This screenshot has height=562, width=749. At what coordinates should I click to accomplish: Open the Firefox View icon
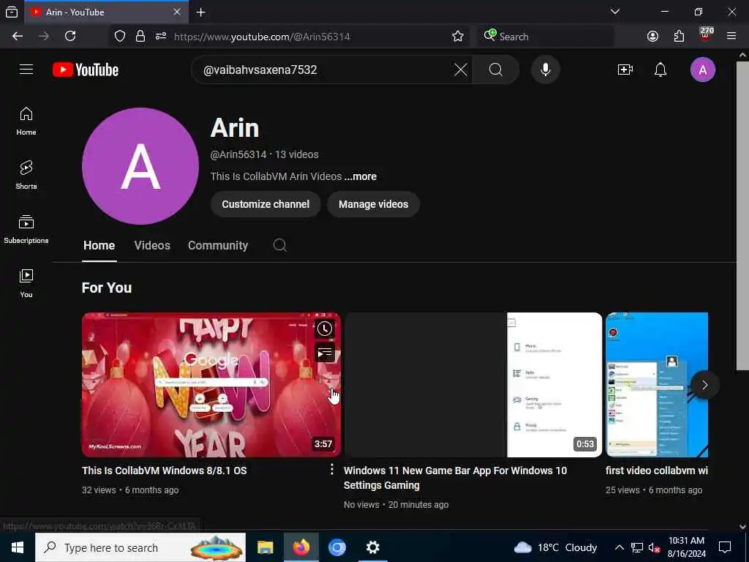click(12, 12)
